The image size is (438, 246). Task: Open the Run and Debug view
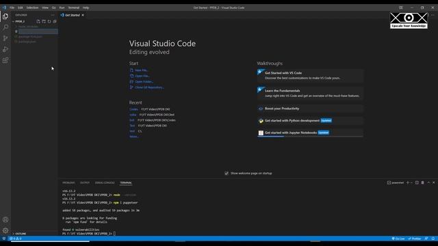[x=5, y=49]
